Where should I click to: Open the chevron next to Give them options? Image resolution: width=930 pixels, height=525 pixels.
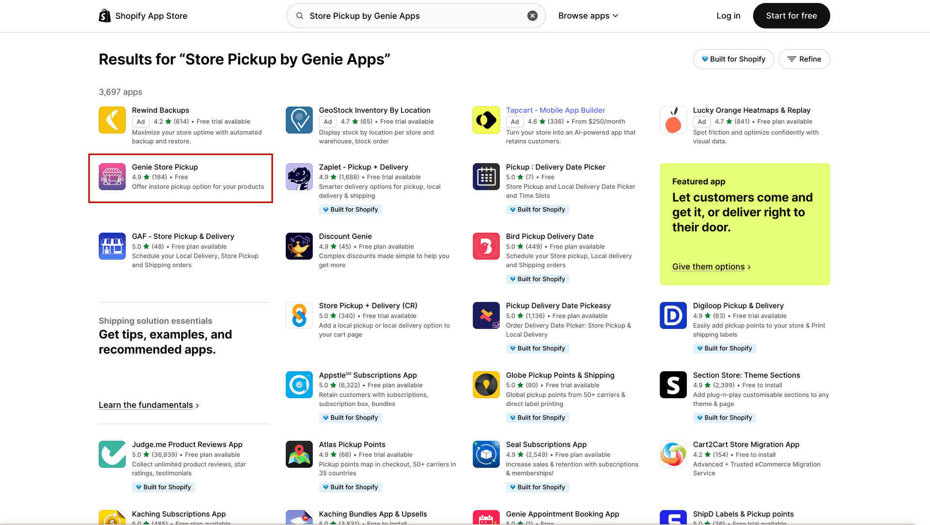coord(749,267)
